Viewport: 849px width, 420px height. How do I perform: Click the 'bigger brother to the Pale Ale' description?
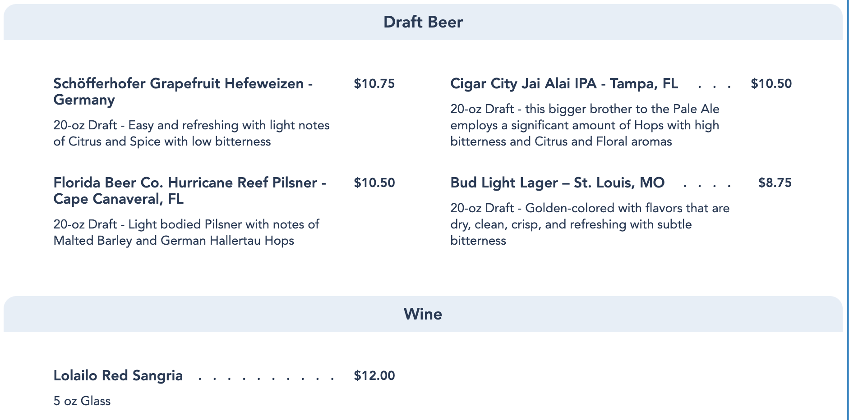point(585,125)
